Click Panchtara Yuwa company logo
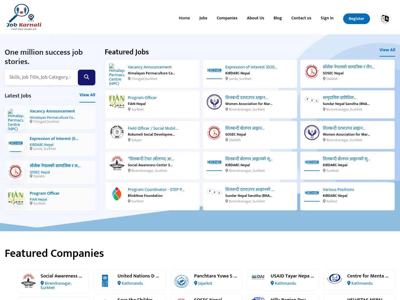Image resolution: width=400 pixels, height=300 pixels. (182, 281)
